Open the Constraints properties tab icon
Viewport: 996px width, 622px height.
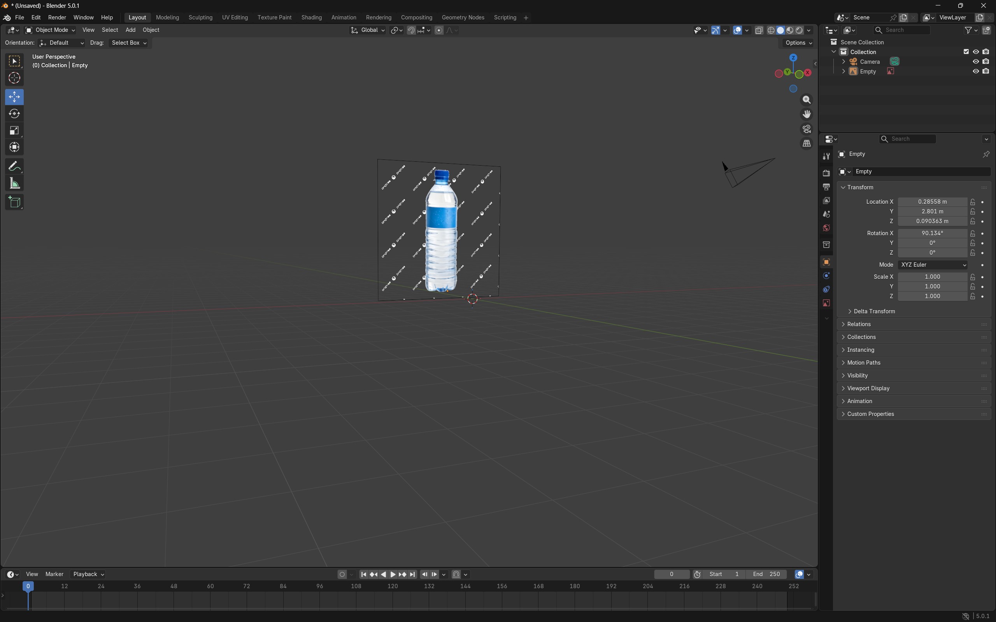826,289
